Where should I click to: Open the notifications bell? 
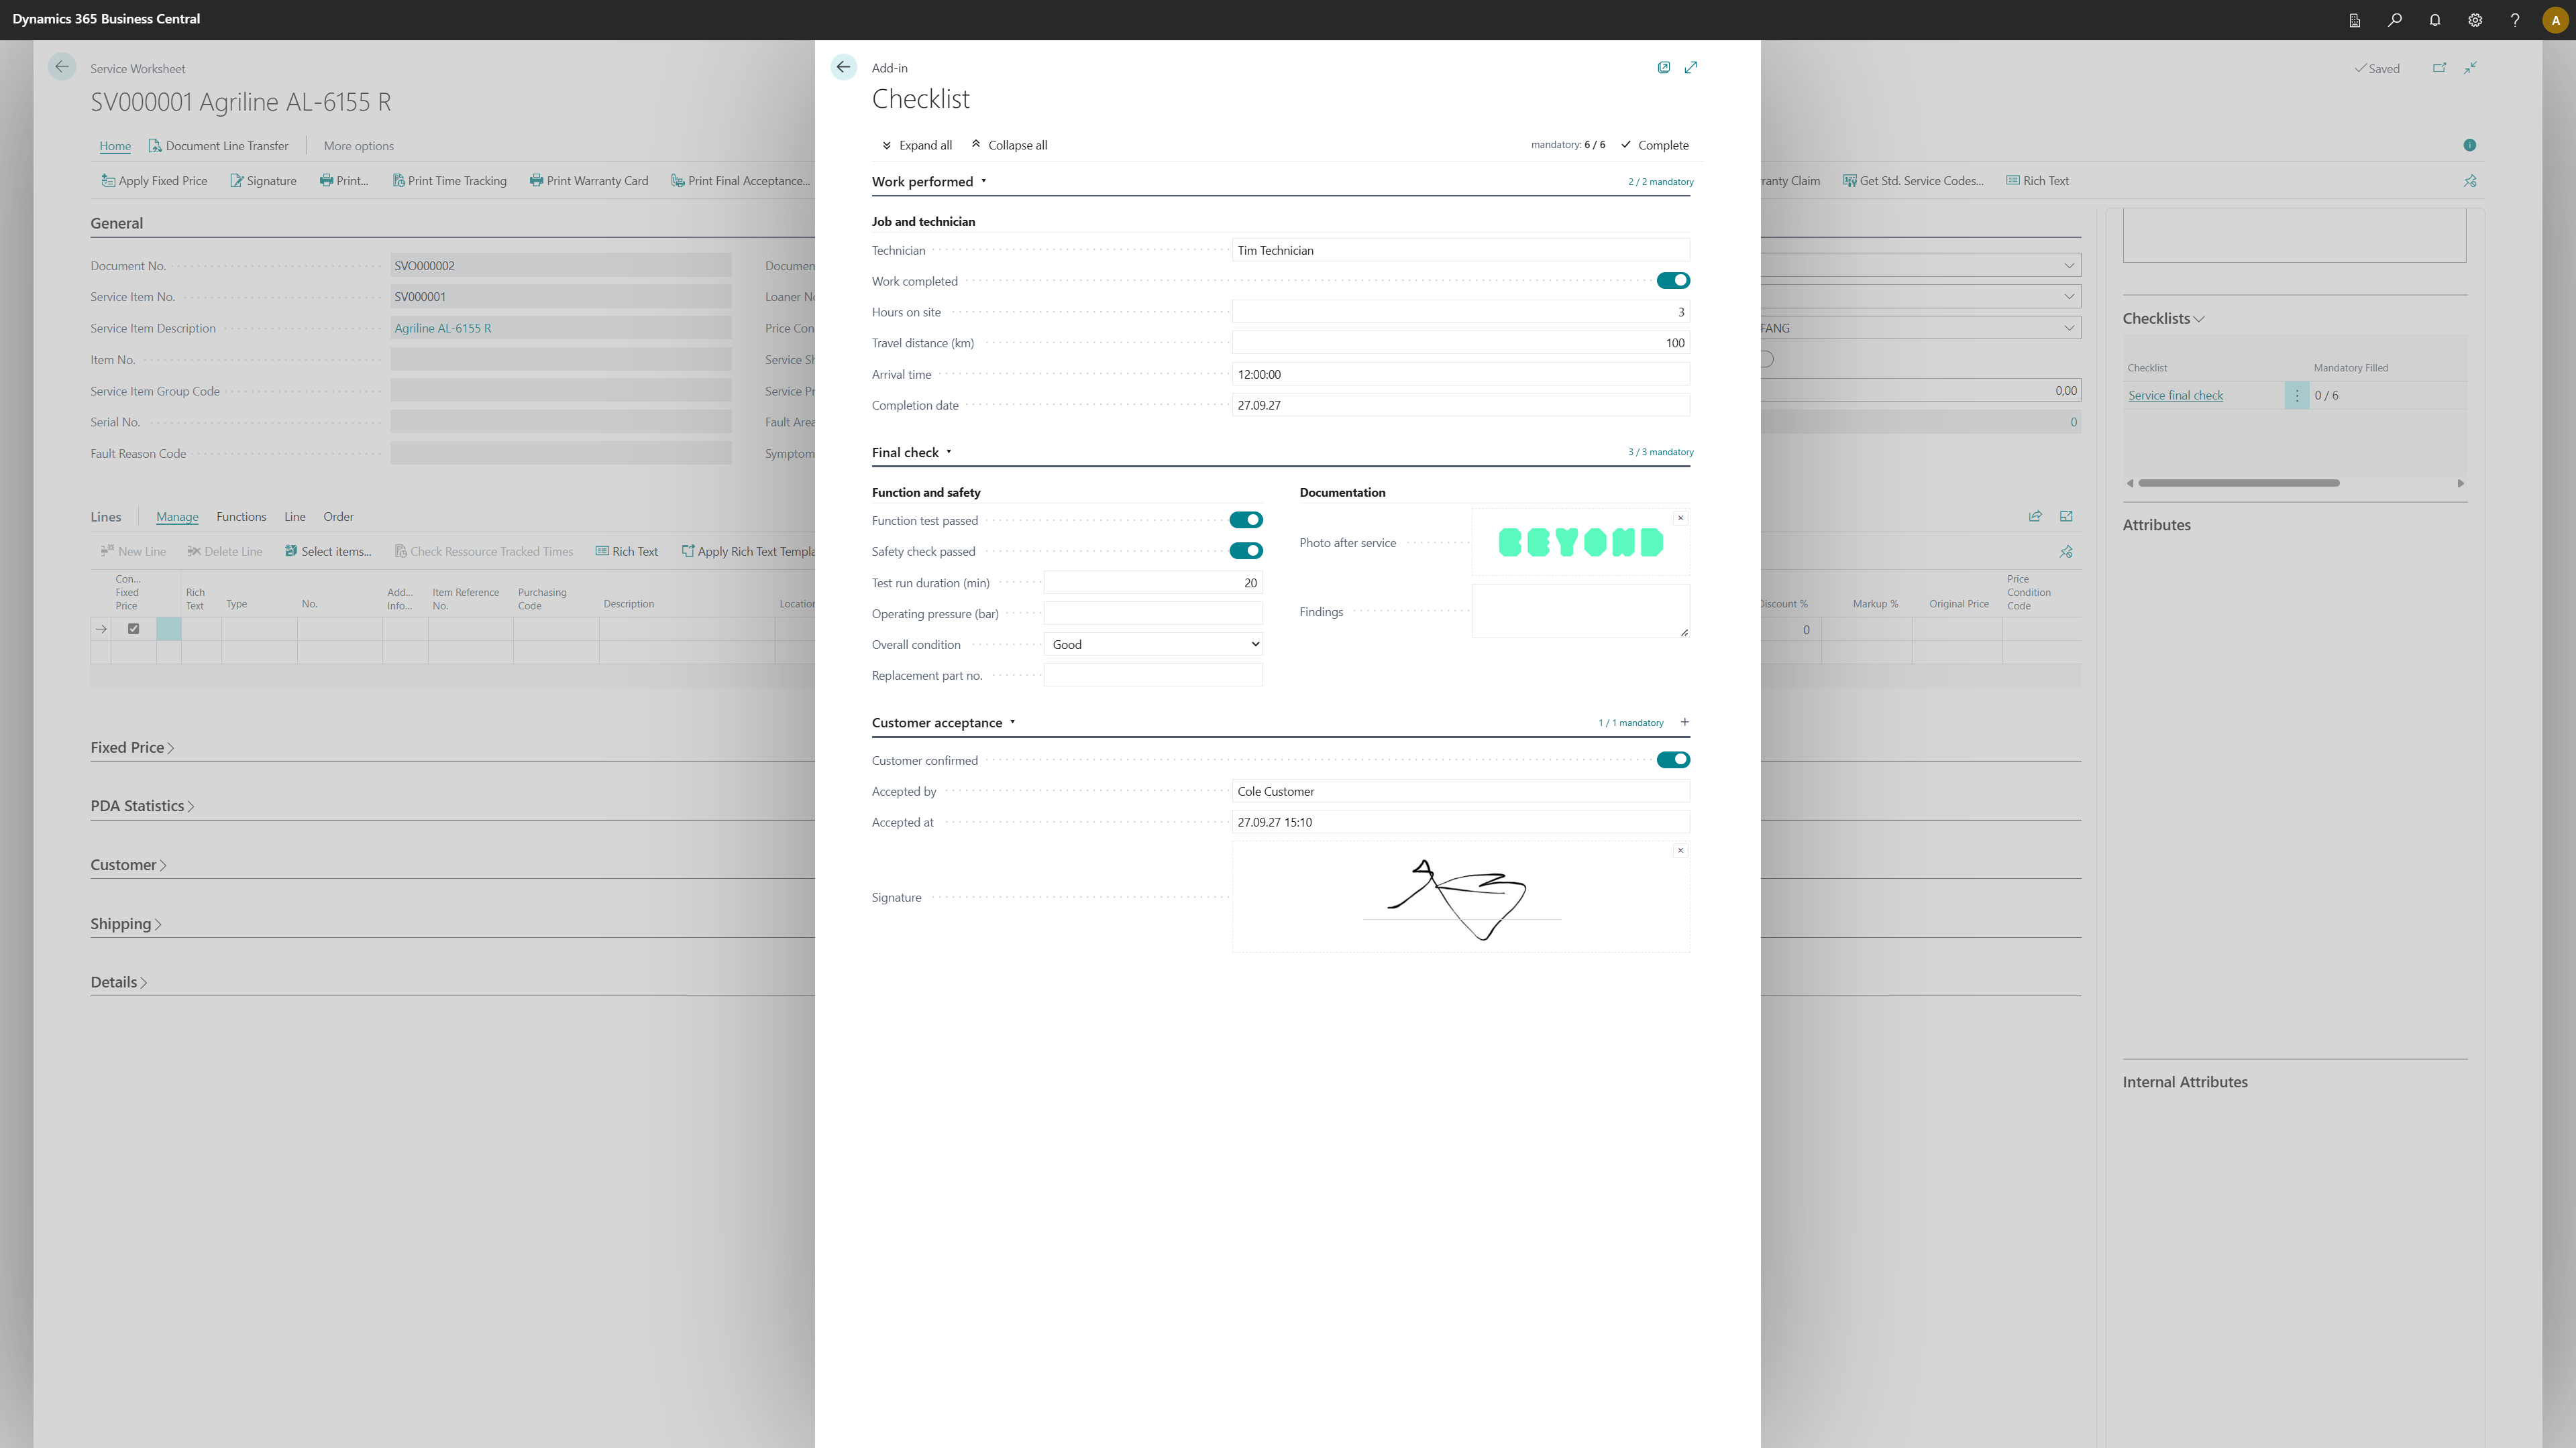[2434, 20]
